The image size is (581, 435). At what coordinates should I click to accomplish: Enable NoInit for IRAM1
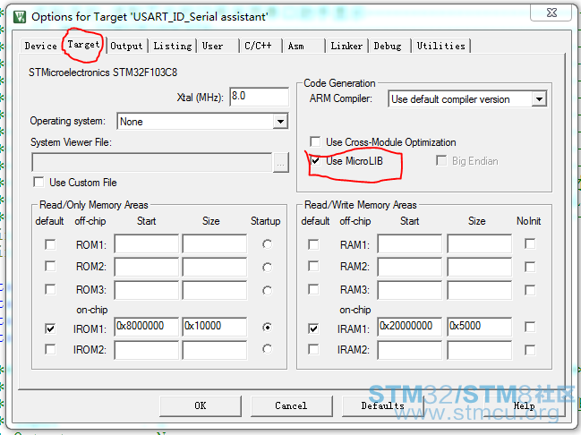pyautogui.click(x=530, y=328)
